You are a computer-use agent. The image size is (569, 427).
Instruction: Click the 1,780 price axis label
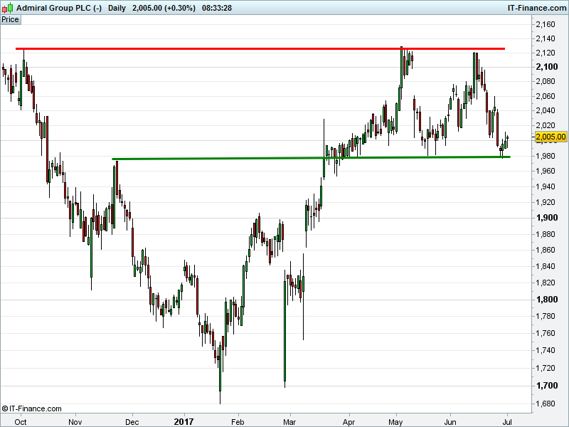546,316
